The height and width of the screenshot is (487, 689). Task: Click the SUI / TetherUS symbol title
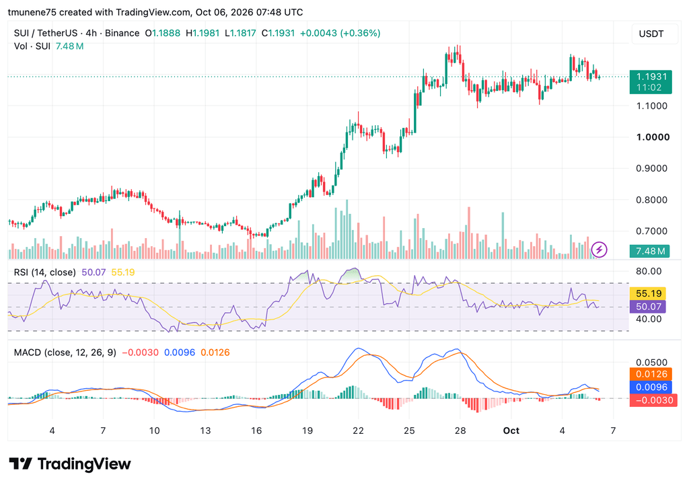pyautogui.click(x=46, y=33)
